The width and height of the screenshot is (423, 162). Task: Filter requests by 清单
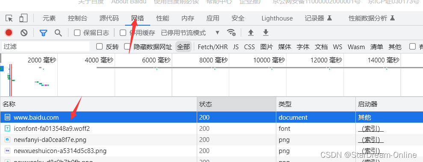(377, 47)
